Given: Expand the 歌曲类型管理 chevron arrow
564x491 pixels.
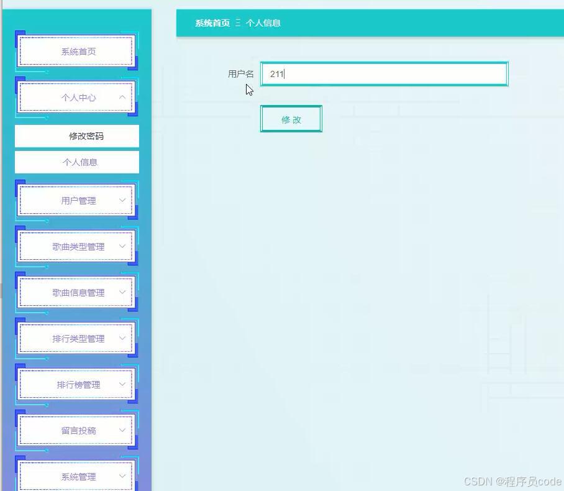Looking at the screenshot, I should [122, 246].
